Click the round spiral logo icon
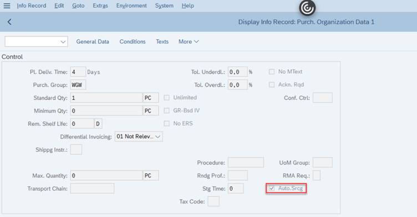The image size is (417, 217). [307, 8]
